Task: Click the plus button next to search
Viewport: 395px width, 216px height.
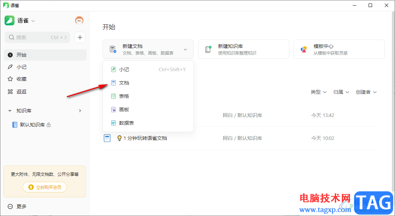Action: click(x=80, y=37)
